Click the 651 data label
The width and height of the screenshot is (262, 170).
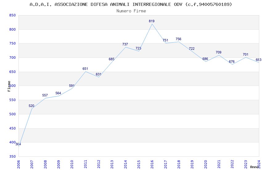pyautogui.click(x=85, y=69)
